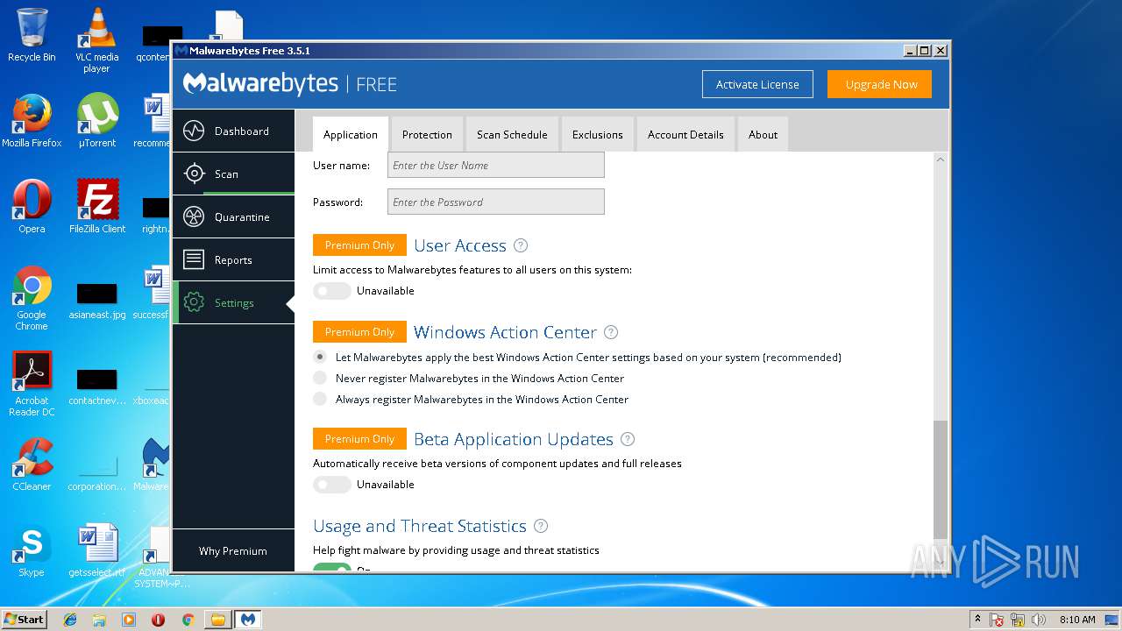The image size is (1122, 631).
Task: Click the help icon beside Windows Action Center
Action: tap(611, 332)
